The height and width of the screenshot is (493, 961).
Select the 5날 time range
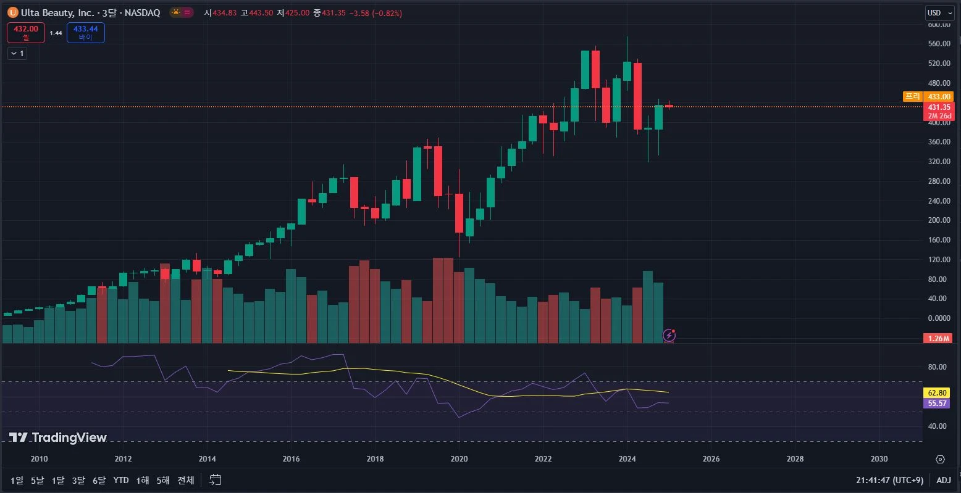(x=38, y=480)
